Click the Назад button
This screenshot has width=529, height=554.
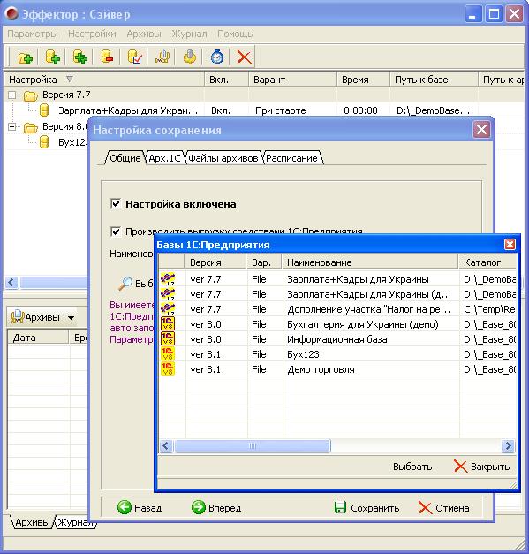pos(140,508)
